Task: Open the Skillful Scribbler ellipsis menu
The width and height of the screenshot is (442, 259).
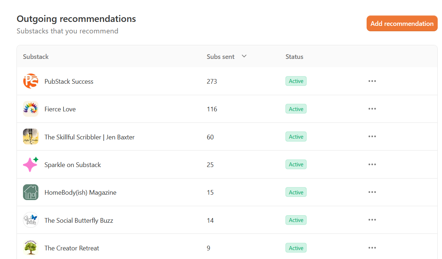Action: 372,137
